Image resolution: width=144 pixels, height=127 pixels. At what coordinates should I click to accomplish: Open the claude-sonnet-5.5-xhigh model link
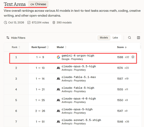(81, 120)
